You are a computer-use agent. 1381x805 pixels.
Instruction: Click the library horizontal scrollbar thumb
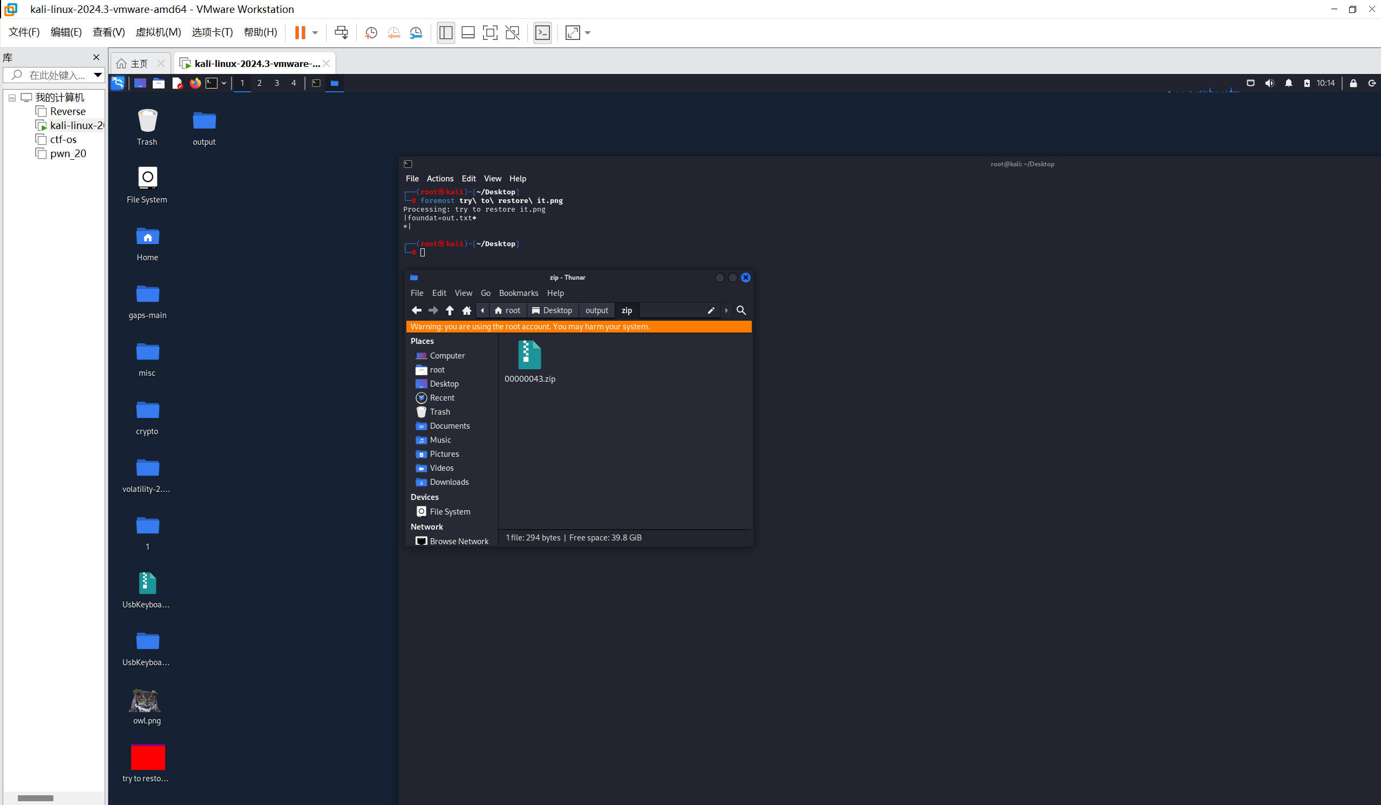pos(35,798)
